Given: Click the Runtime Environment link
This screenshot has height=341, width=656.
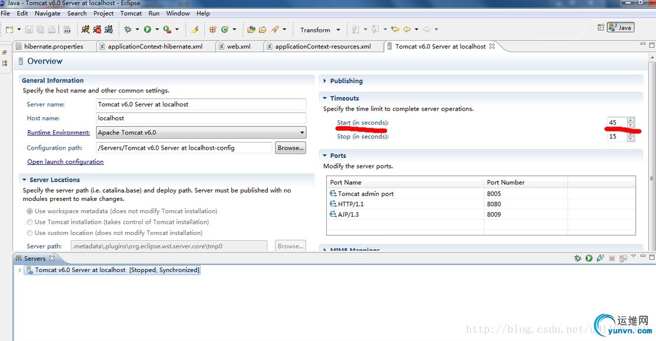Looking at the screenshot, I should click(58, 133).
